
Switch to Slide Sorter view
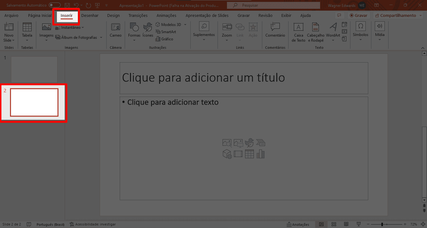tap(334, 224)
